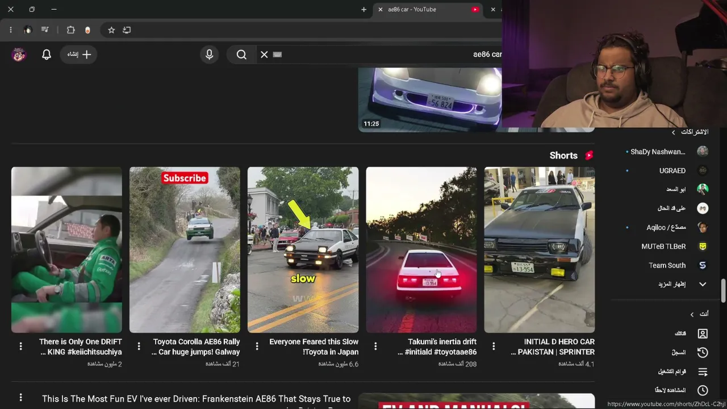
Task: Play the red taillight drift short thumbnail
Action: (421, 250)
